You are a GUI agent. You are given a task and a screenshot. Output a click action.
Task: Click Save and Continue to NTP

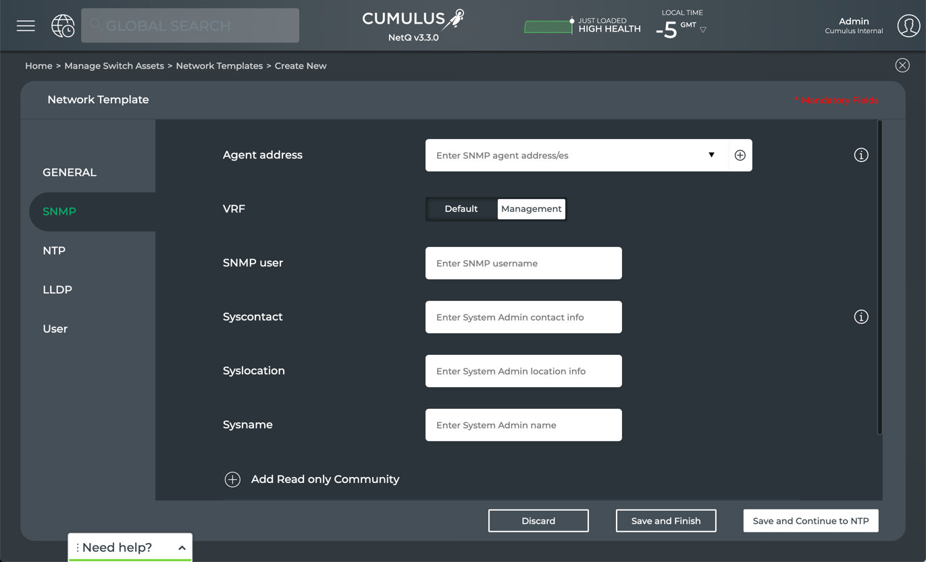pos(811,521)
